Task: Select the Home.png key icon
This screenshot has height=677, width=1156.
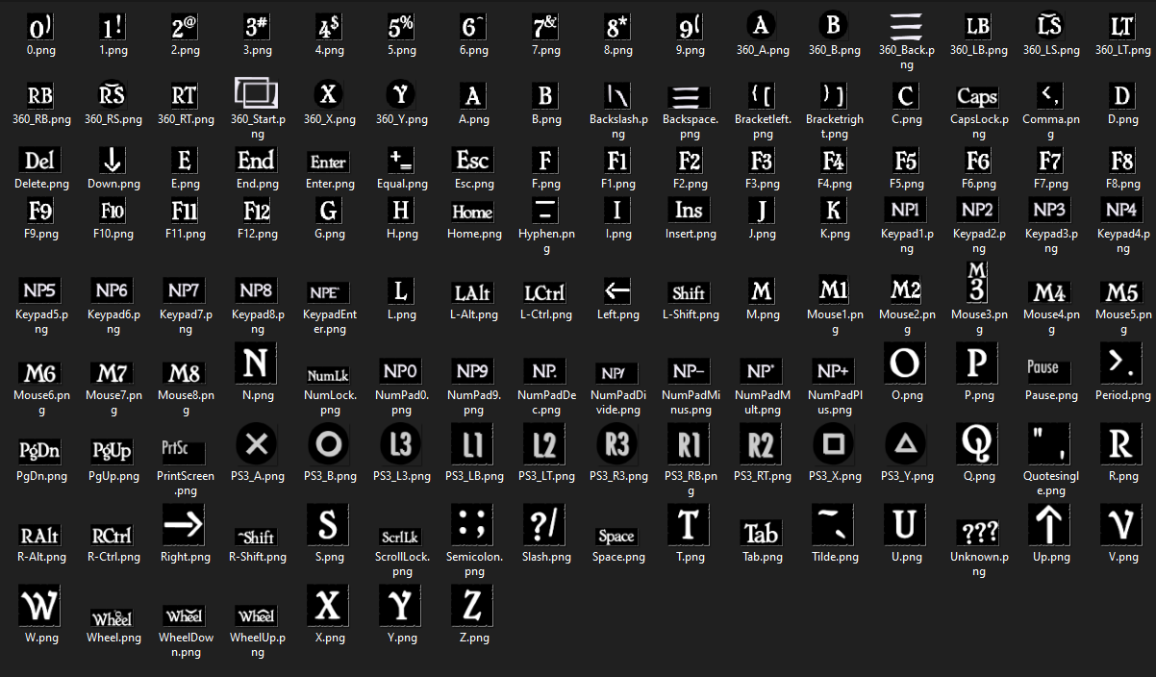Action: [x=472, y=212]
